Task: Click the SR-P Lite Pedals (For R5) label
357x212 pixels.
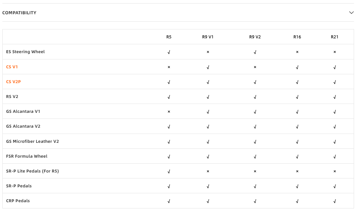Action: click(x=32, y=171)
